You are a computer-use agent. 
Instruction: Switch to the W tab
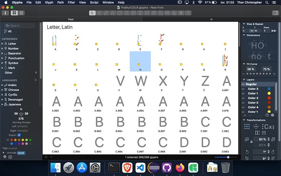(x=211, y=19)
